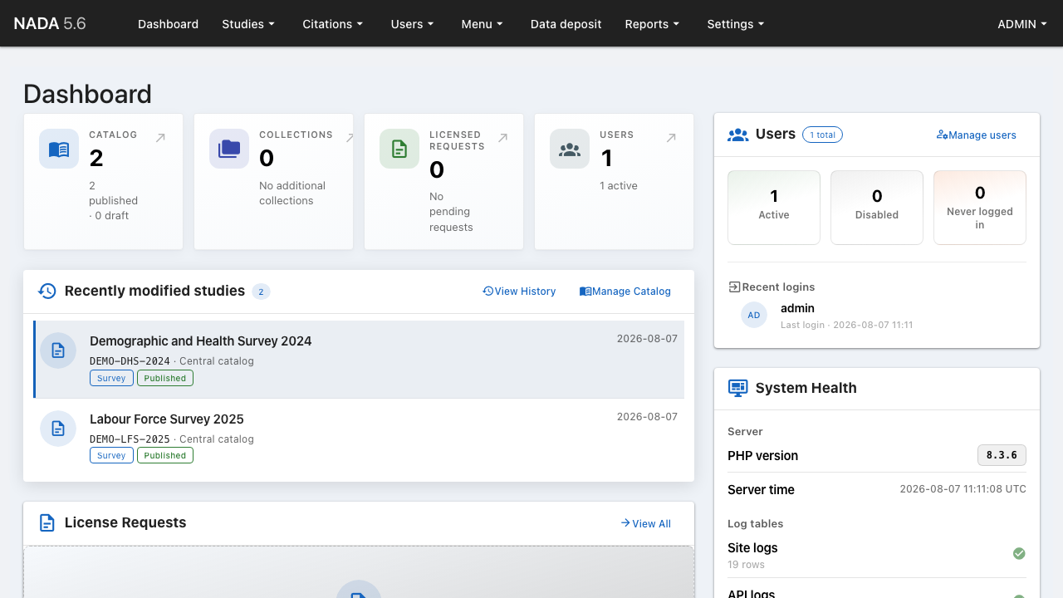Click the Licensed Requests document icon

pyautogui.click(x=399, y=149)
